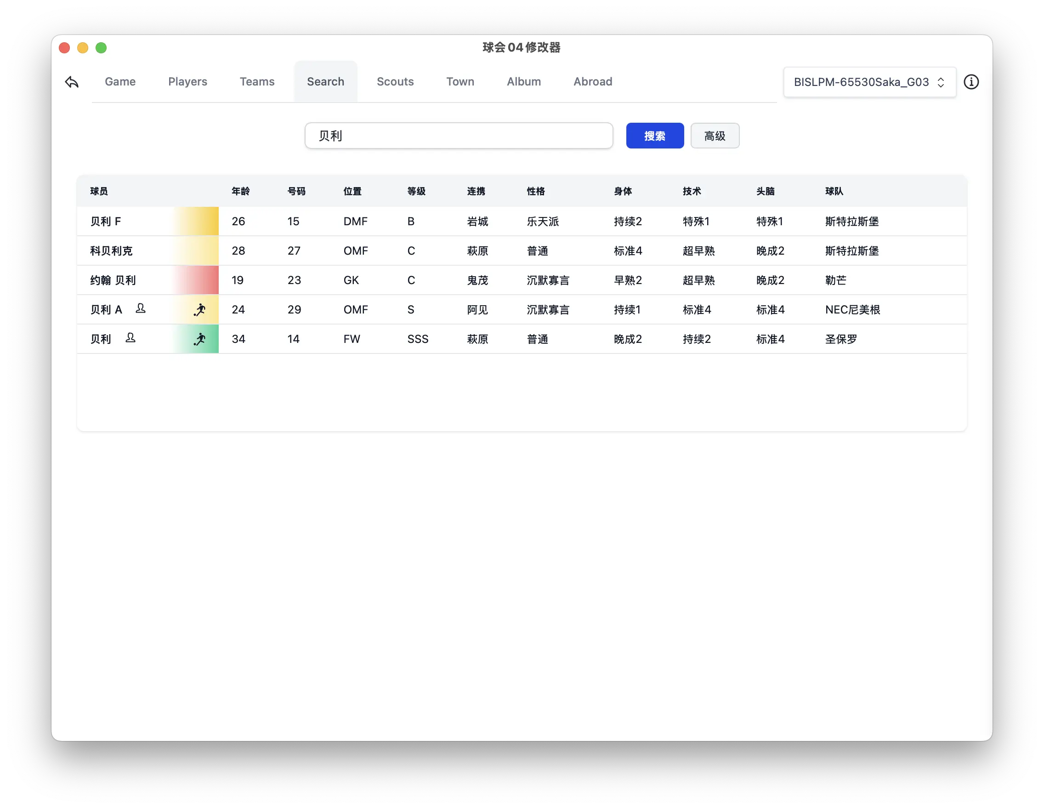1044x809 pixels.
Task: Switch to the Players tab
Action: (x=187, y=81)
